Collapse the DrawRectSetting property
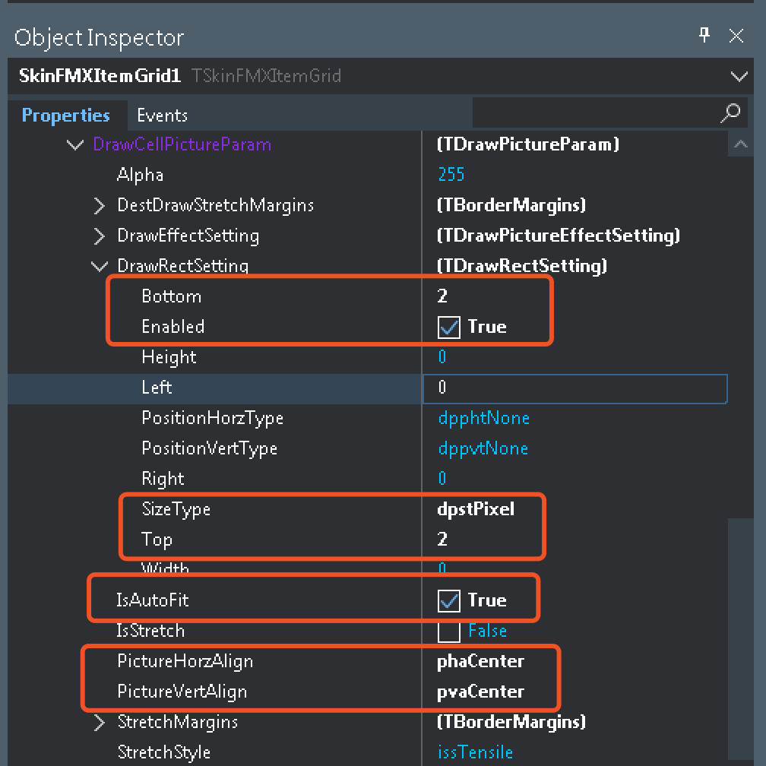This screenshot has width=766, height=766. [x=99, y=267]
